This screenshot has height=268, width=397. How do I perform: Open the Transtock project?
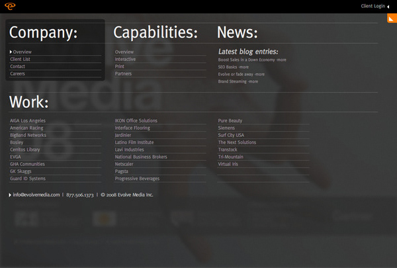228,150
